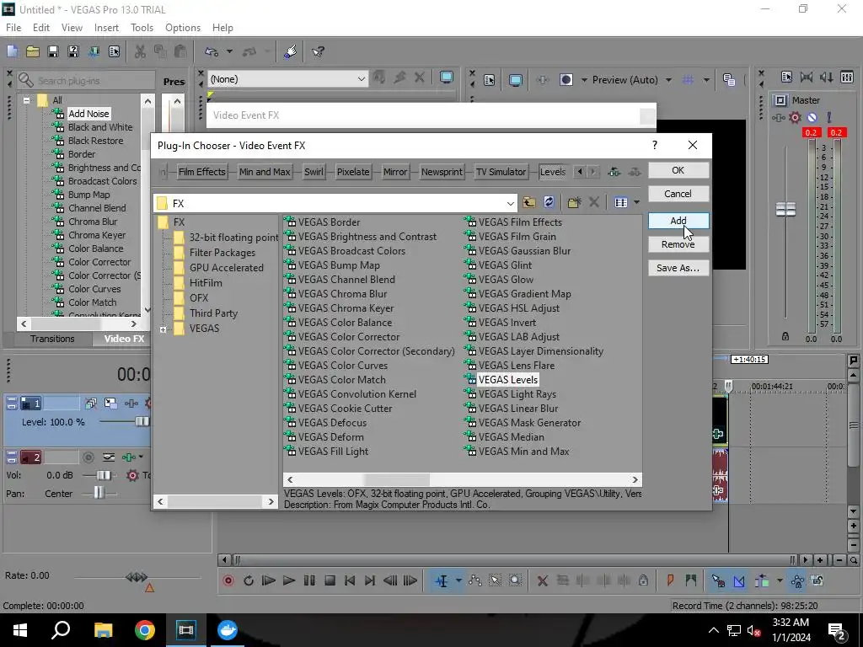Click the Delete X icon in edit toolbar

click(542, 580)
